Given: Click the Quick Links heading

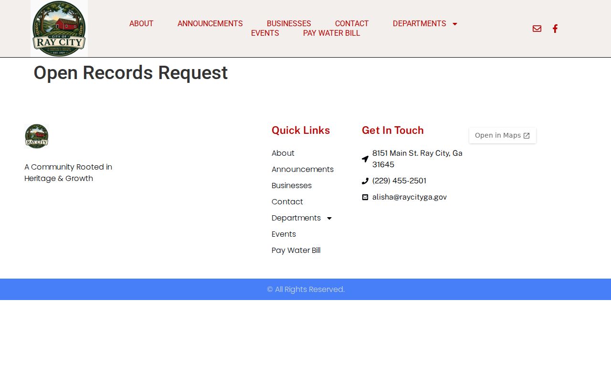Looking at the screenshot, I should pos(301,130).
